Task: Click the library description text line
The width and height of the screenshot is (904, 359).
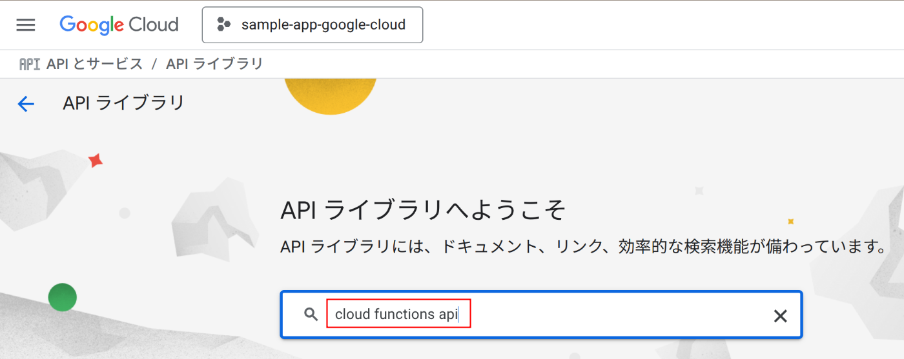Action: click(581, 247)
